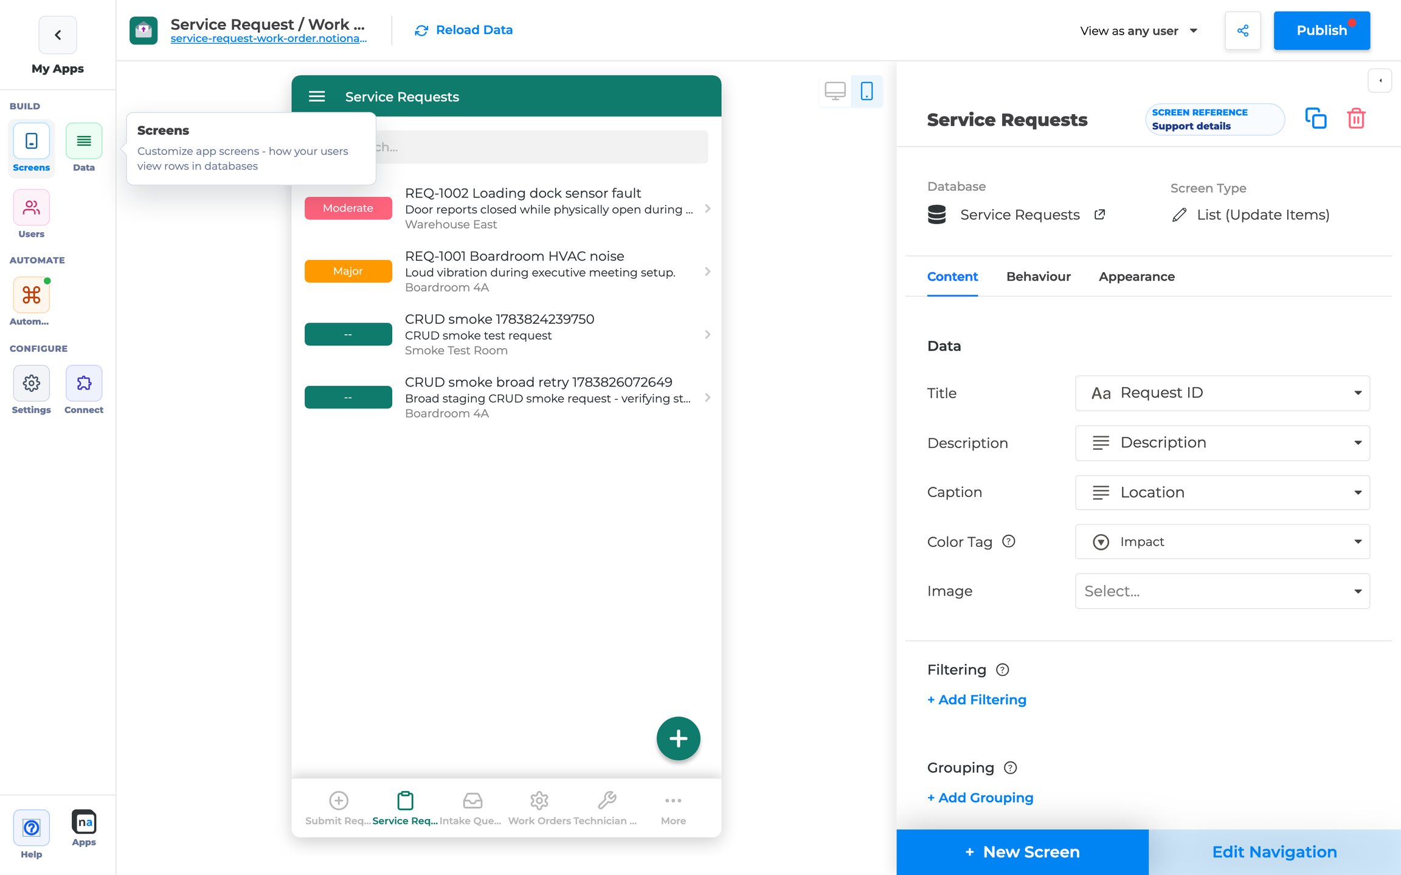Click the app logo icon

pos(144,30)
